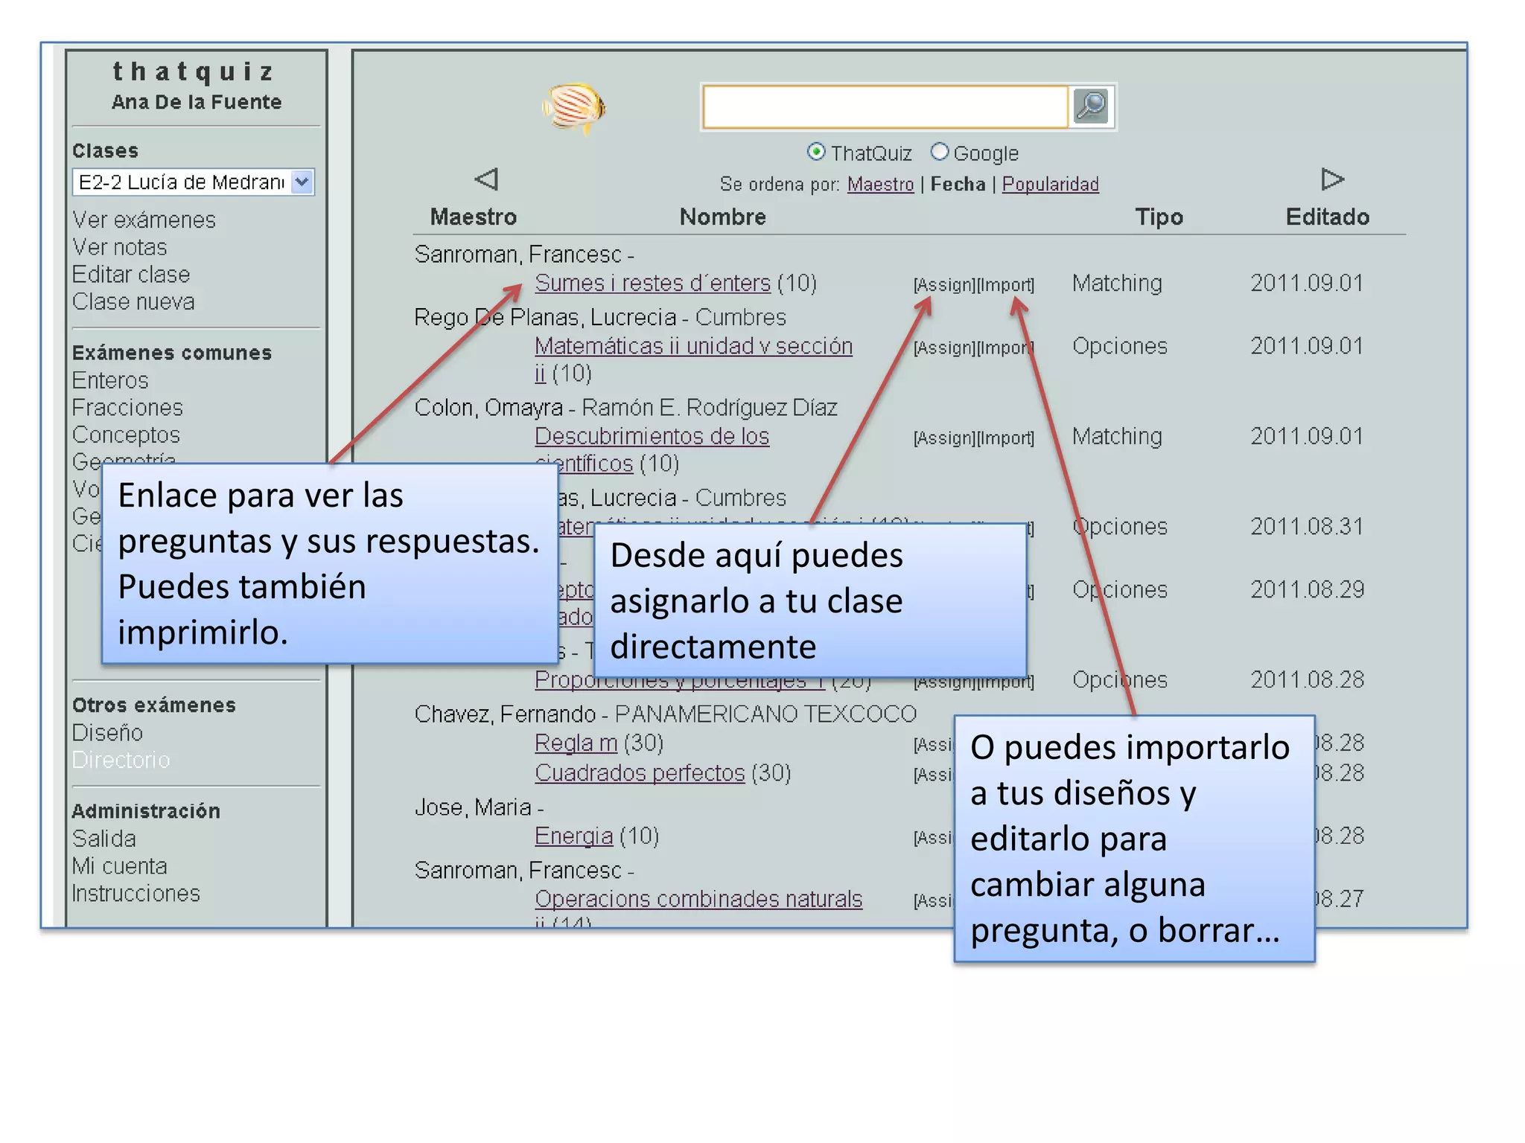Open quiz Sumes i restes d'enters
The width and height of the screenshot is (1525, 1143).
(652, 283)
